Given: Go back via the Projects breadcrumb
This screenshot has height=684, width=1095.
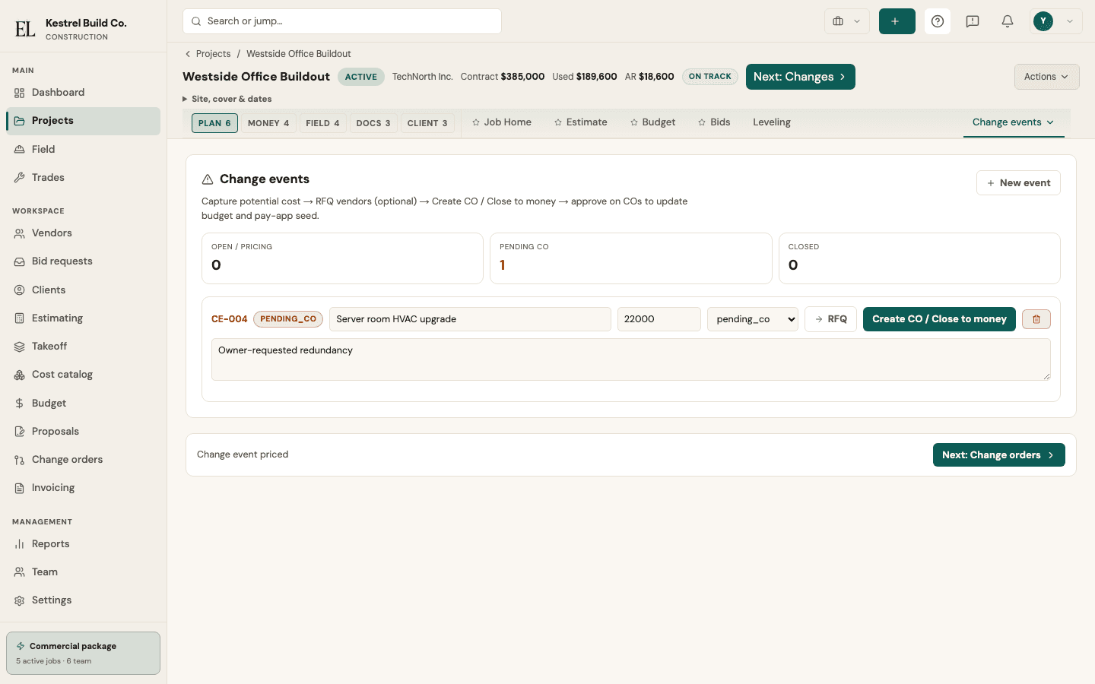Looking at the screenshot, I should [208, 54].
